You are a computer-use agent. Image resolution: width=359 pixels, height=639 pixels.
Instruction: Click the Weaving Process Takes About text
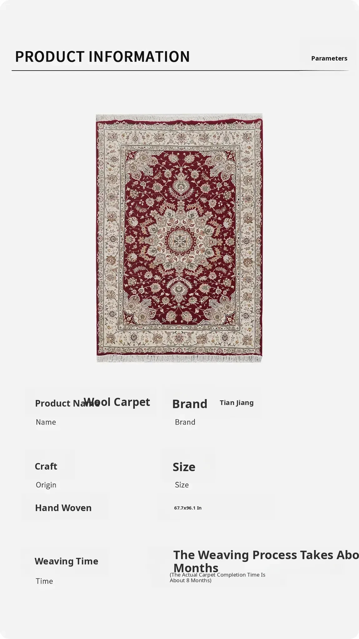[x=266, y=555]
